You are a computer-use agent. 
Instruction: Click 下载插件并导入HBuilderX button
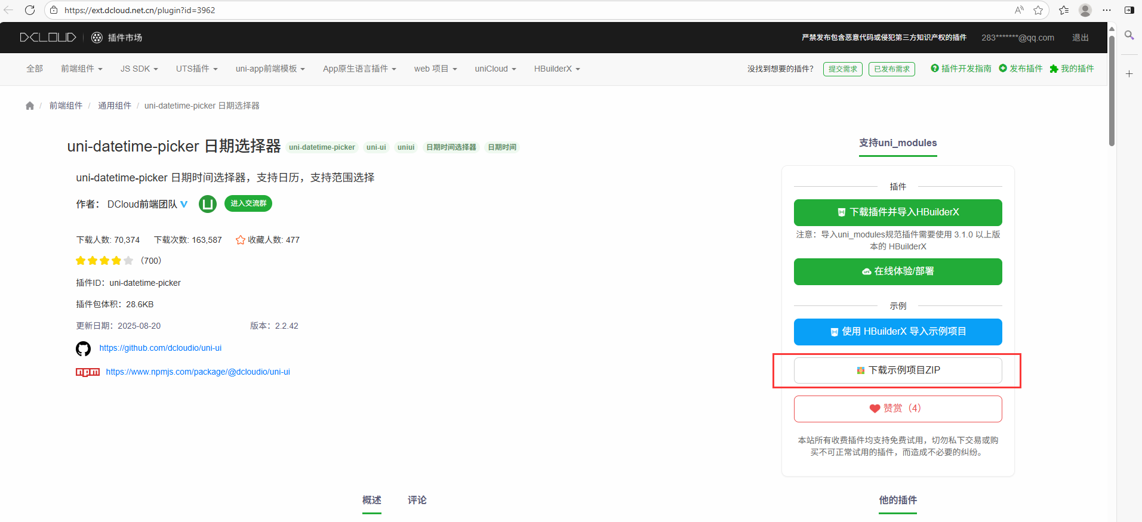click(x=898, y=212)
